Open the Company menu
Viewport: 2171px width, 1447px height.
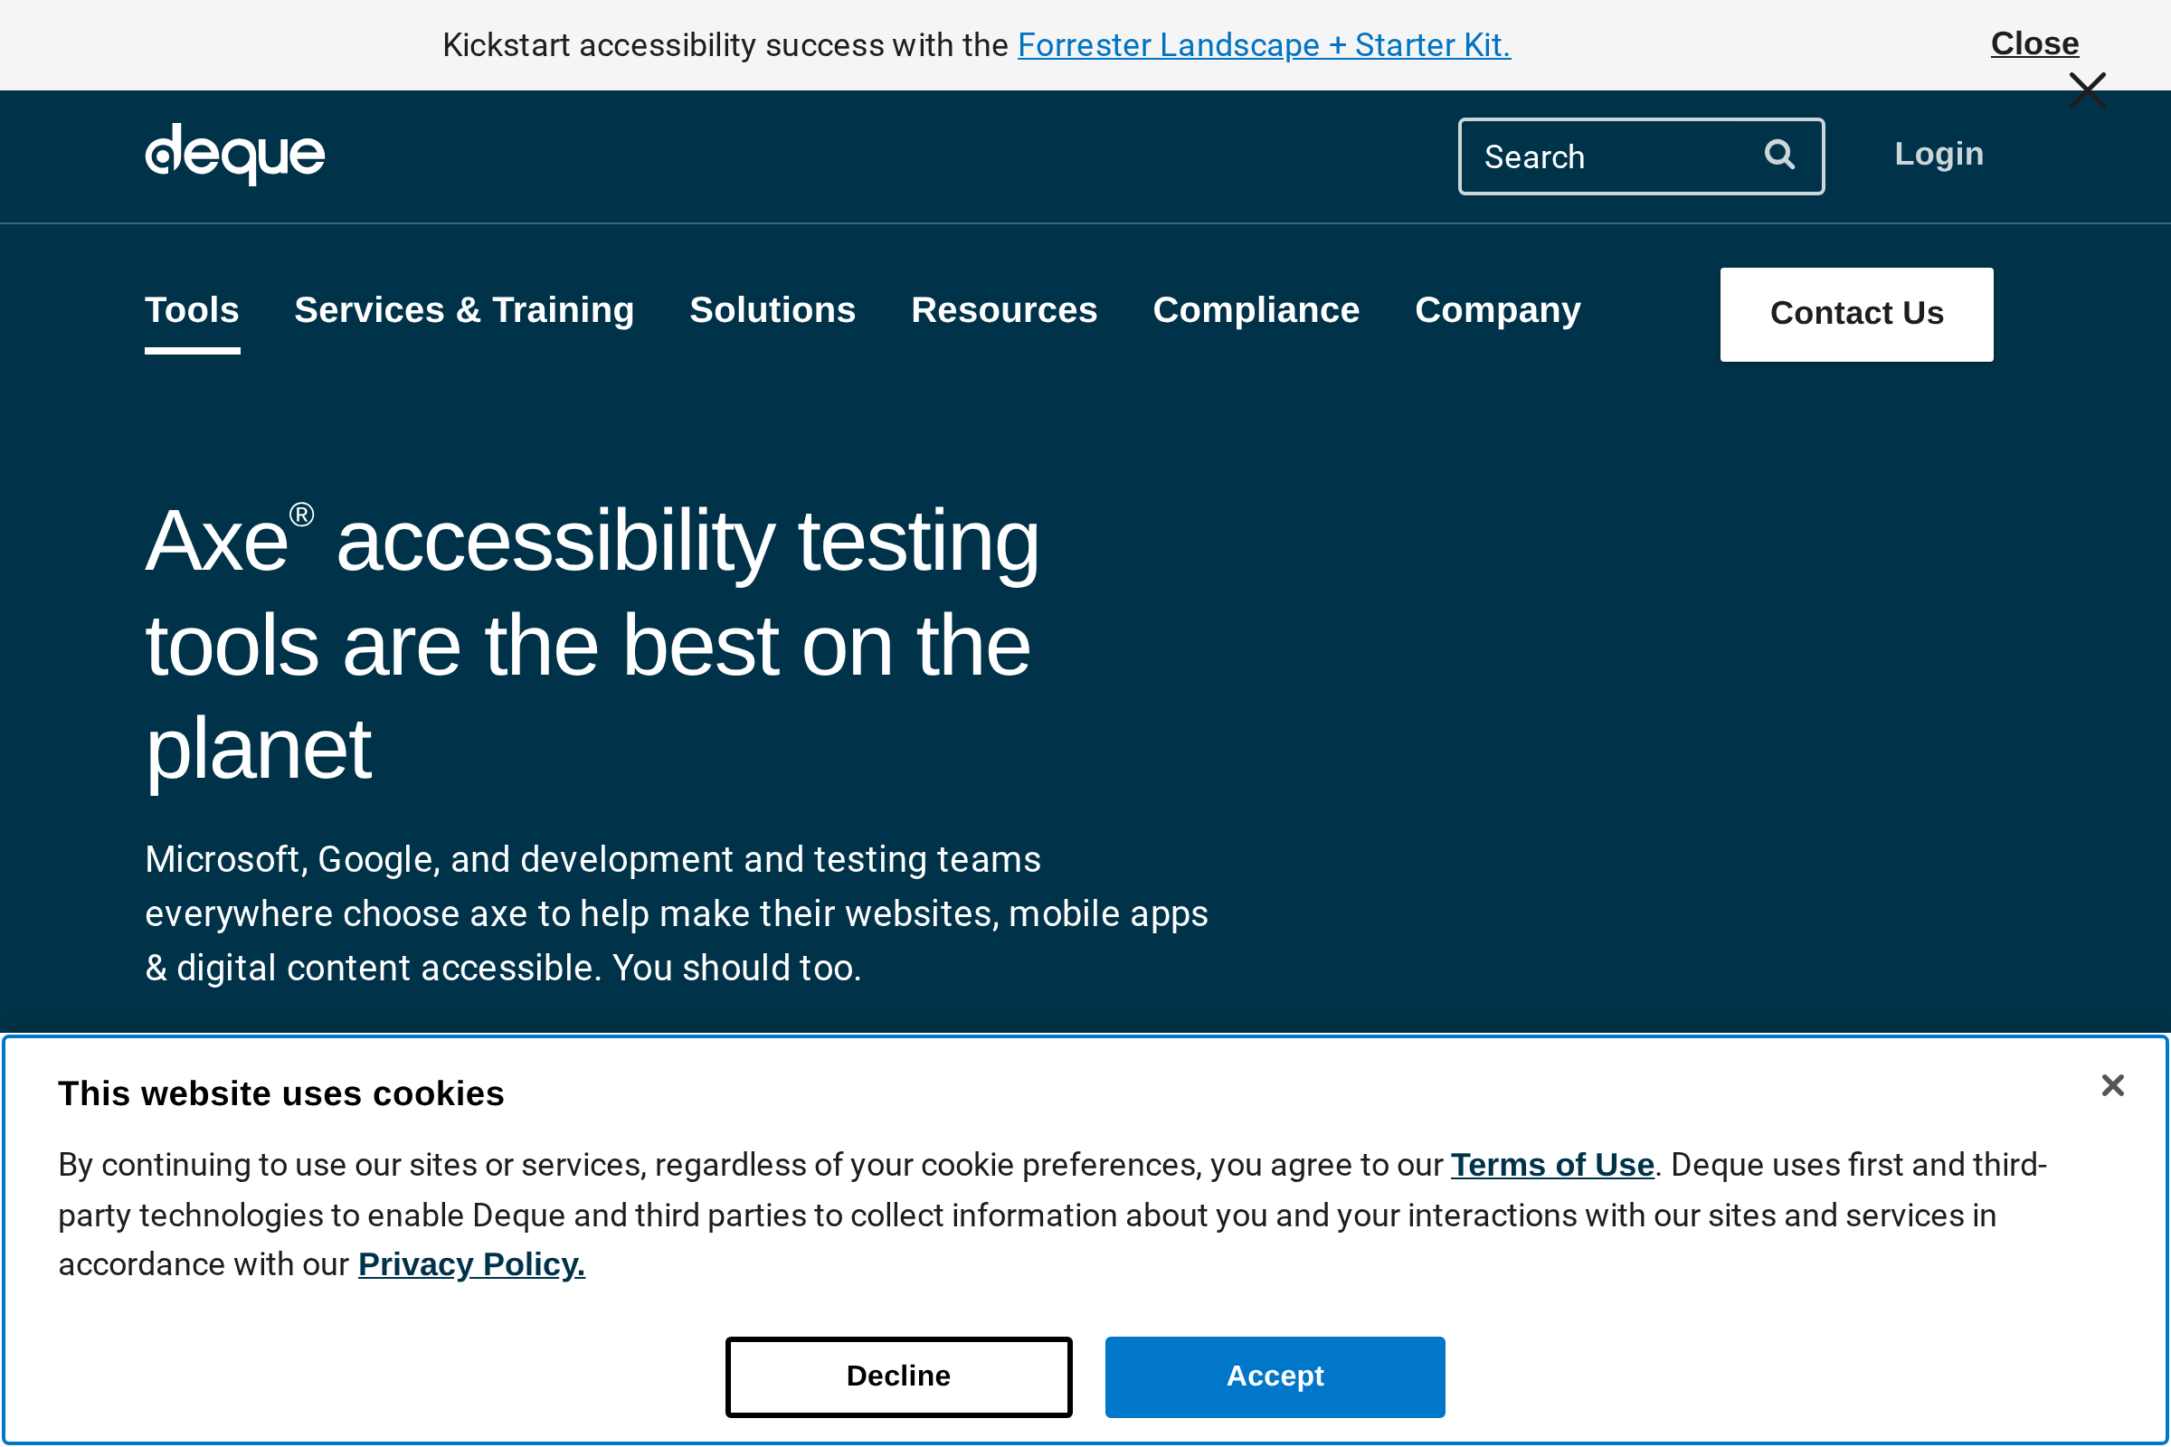1497,310
